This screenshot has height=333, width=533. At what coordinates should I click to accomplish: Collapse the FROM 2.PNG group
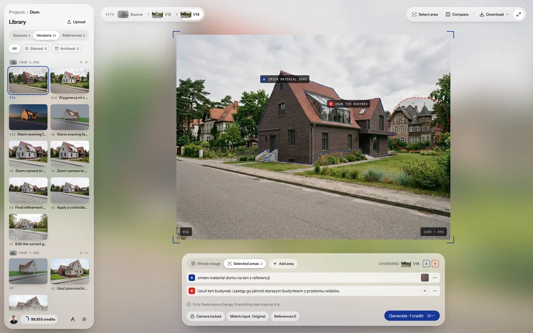[x=86, y=253]
